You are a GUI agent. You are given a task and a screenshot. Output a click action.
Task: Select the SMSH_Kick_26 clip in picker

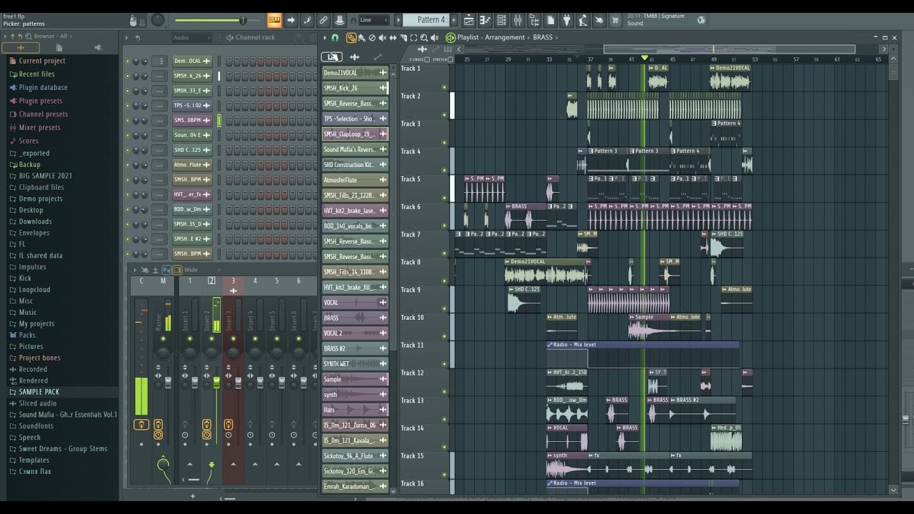[x=350, y=88]
